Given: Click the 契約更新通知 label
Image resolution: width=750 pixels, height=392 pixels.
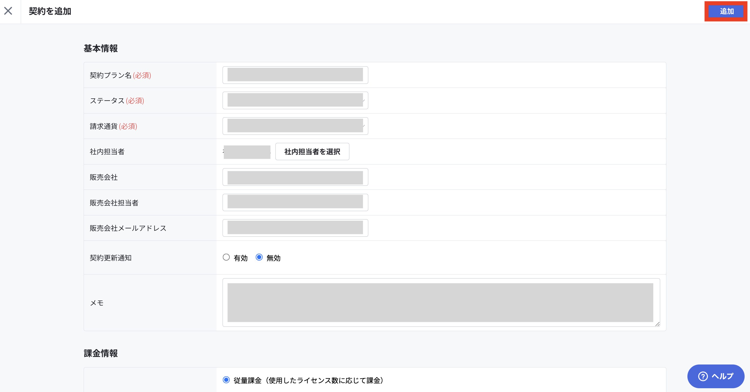Looking at the screenshot, I should coord(111,258).
